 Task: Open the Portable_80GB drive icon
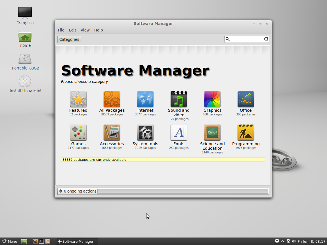pyautogui.click(x=25, y=59)
